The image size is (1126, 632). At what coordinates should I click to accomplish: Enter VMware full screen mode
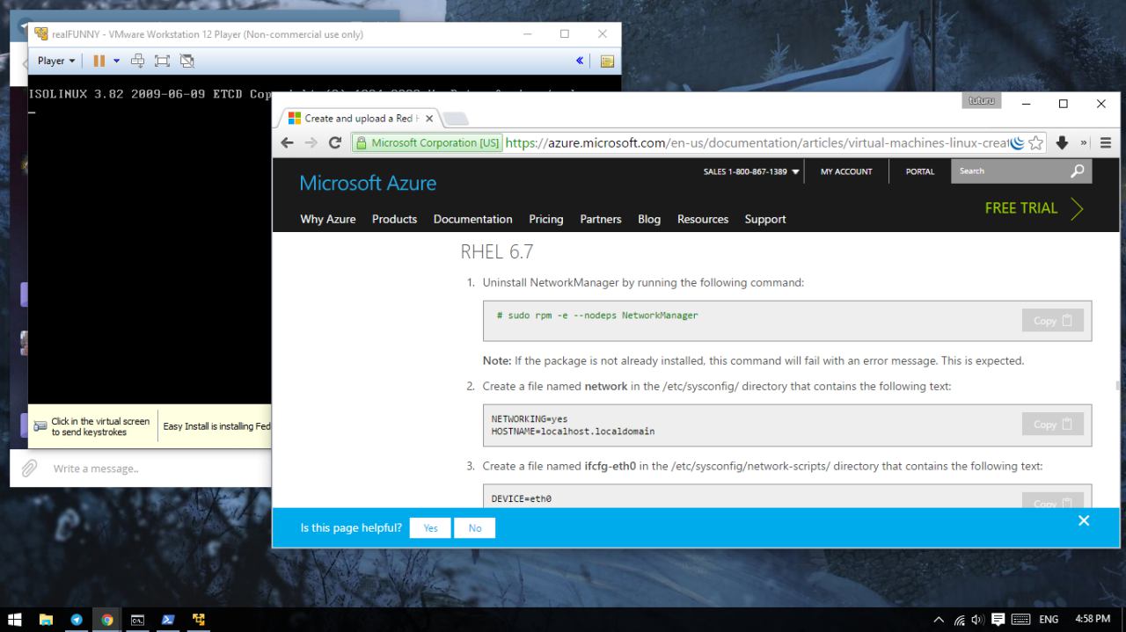(162, 61)
